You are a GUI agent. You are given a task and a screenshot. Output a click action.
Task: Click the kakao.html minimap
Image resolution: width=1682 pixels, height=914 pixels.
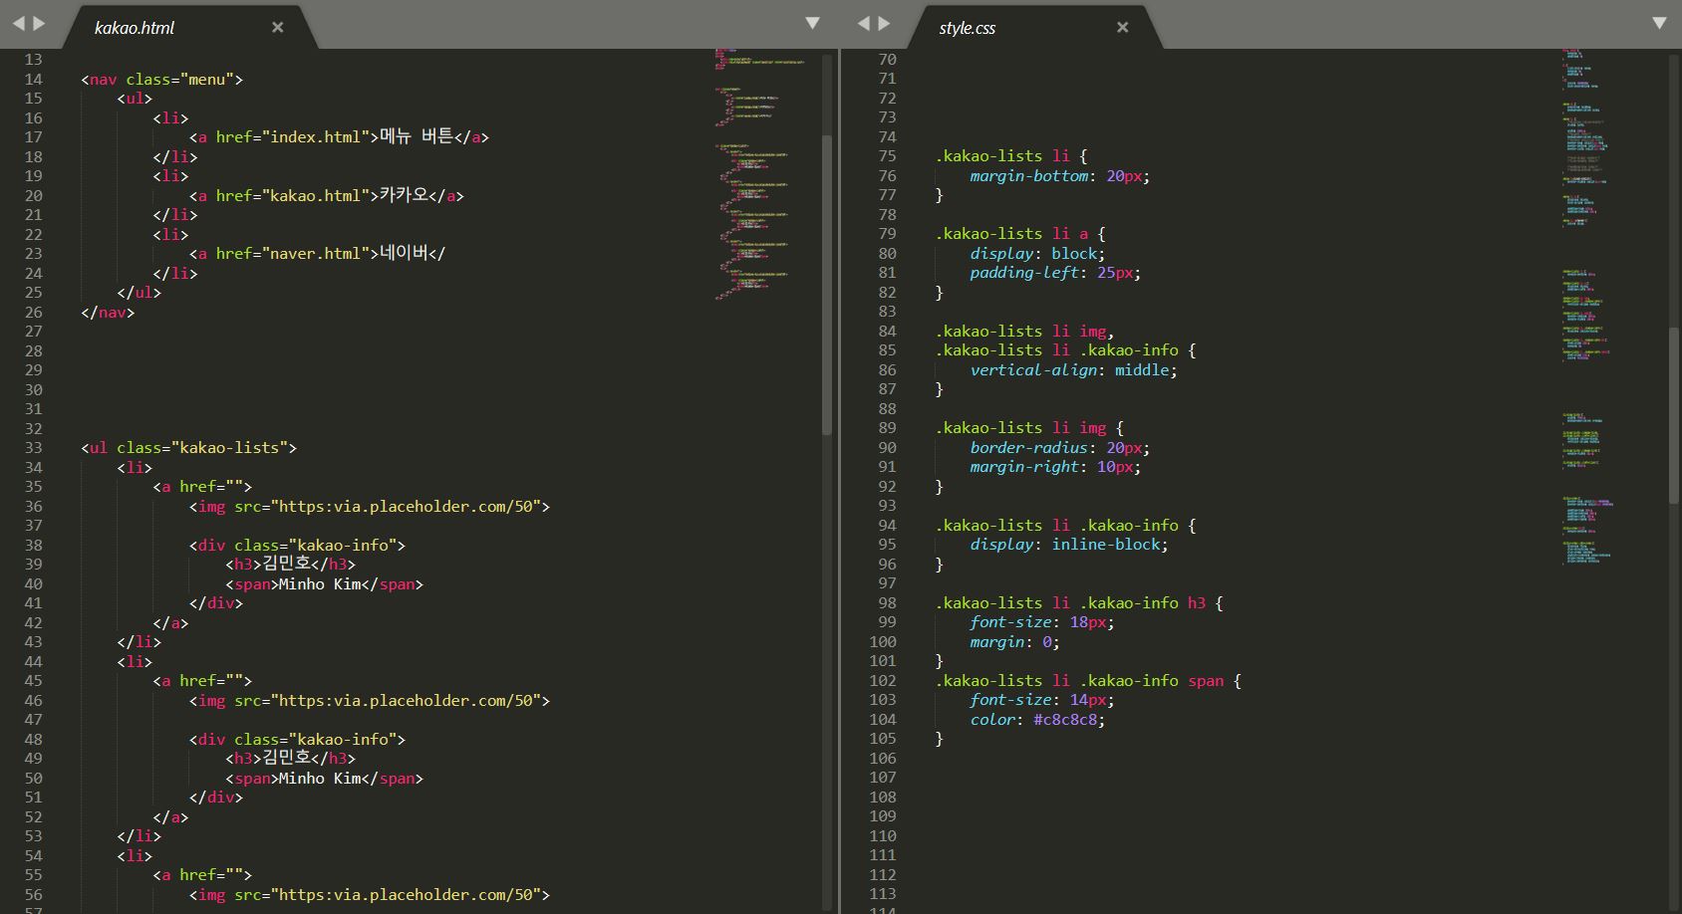click(762, 174)
